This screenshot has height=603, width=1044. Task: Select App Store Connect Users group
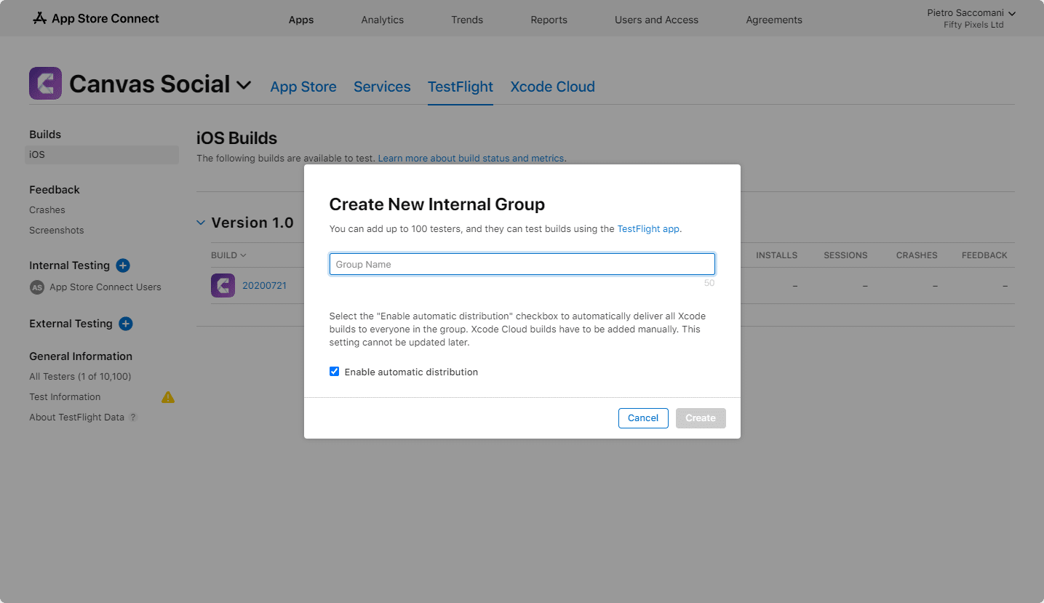pyautogui.click(x=105, y=287)
